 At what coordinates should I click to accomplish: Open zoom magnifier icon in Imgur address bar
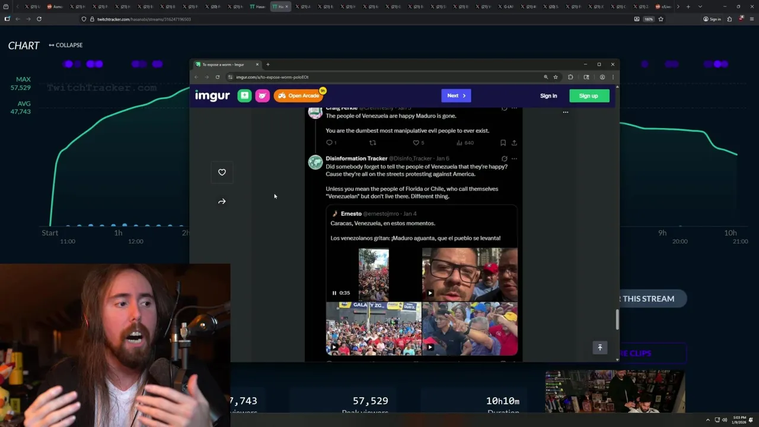pos(546,77)
